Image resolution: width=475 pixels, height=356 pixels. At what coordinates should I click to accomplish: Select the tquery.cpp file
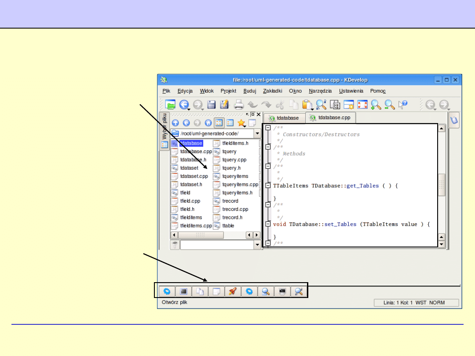(x=234, y=160)
